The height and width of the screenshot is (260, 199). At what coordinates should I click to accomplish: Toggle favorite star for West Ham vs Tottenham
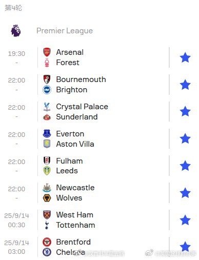(185, 220)
